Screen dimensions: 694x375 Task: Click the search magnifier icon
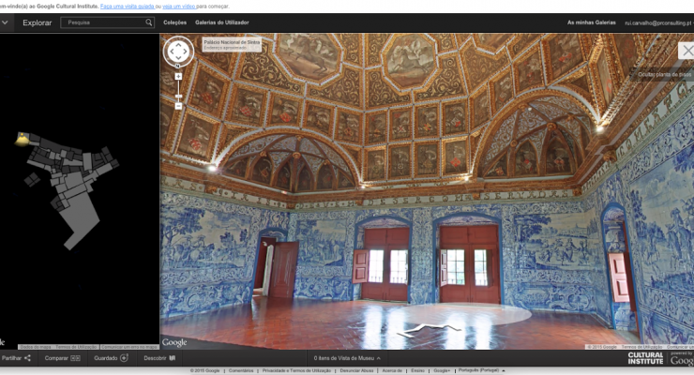[149, 22]
